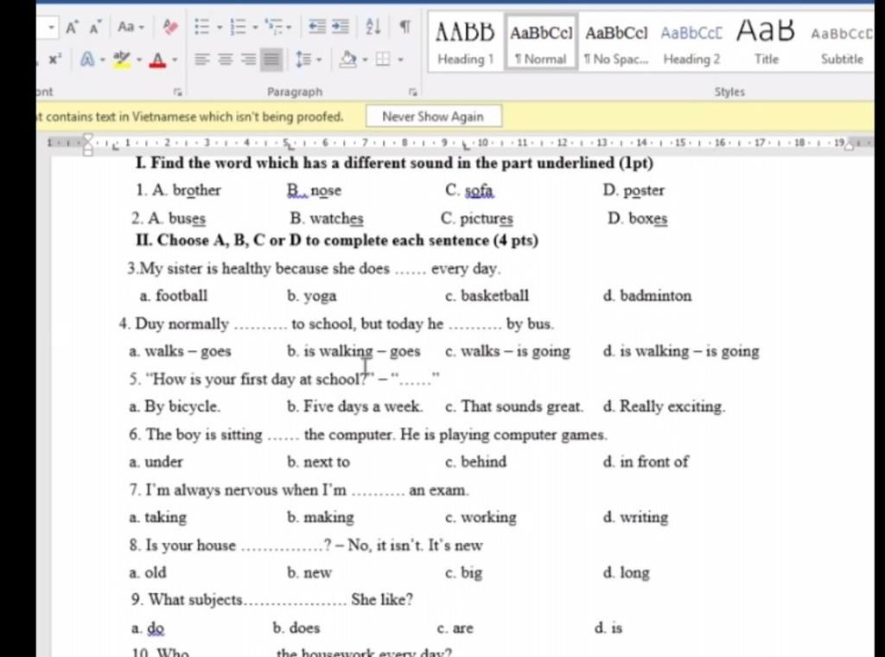Apply text effects with the outlined A icon

87,59
